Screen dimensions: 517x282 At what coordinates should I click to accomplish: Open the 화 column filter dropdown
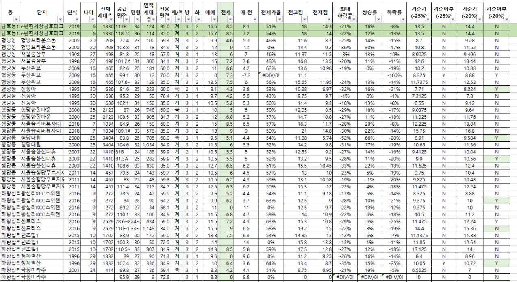pos(199,19)
